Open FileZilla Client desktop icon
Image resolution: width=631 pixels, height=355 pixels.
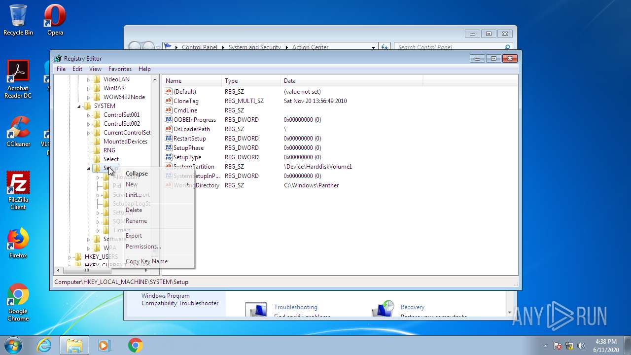point(18,190)
